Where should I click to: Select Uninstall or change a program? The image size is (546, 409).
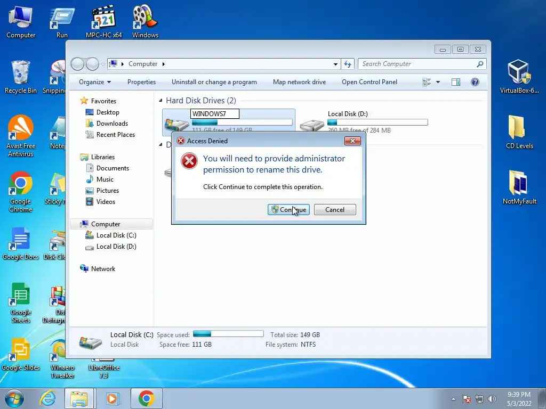[x=214, y=82]
